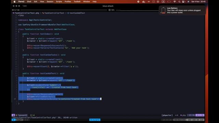The height and width of the screenshot is (123, 219).
Task: Open the keyboard input source menu
Action: click(x=163, y=2)
